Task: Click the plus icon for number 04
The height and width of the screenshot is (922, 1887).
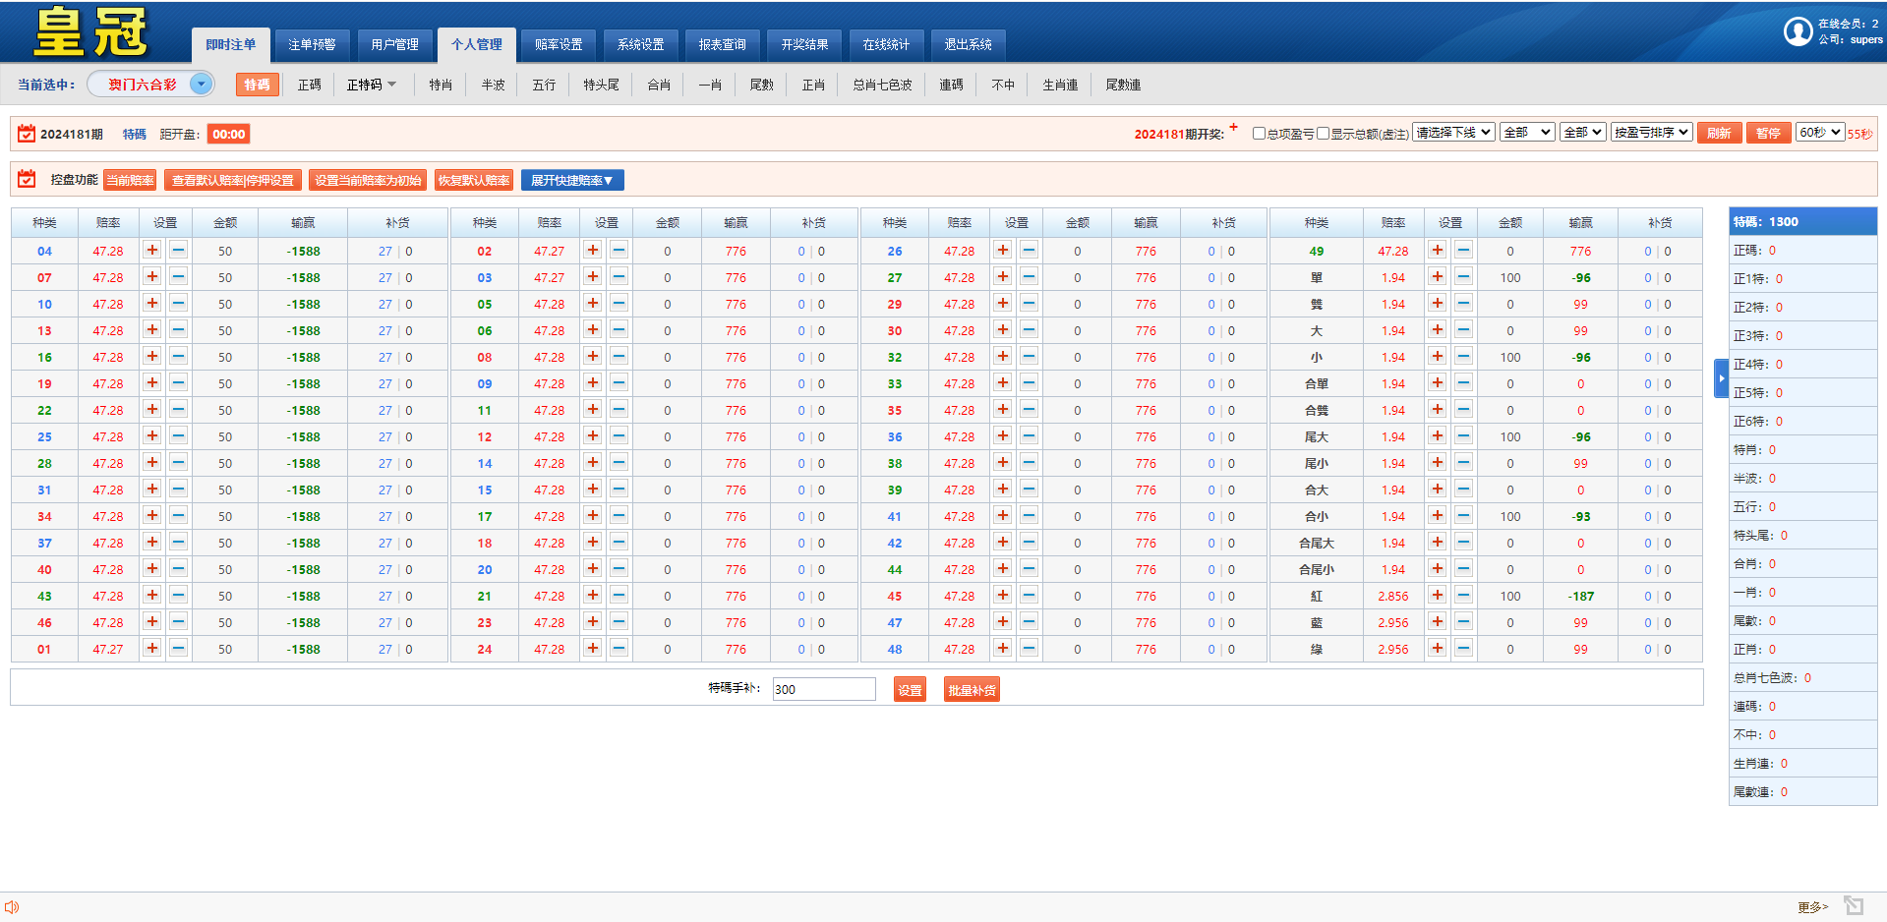Action: (x=152, y=251)
